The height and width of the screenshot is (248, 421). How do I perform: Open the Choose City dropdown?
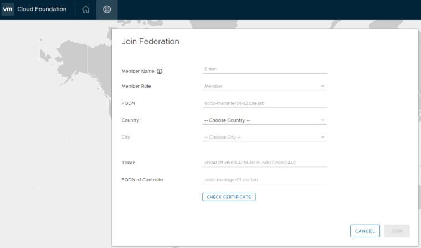pyautogui.click(x=264, y=137)
